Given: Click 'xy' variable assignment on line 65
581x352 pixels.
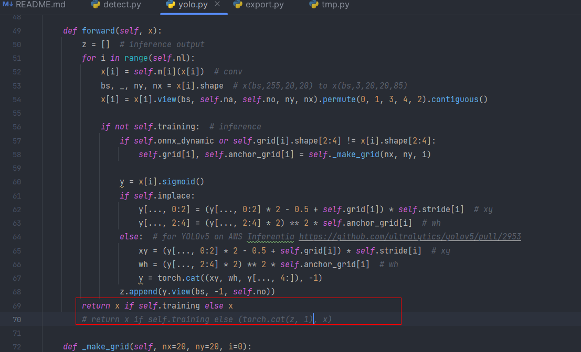Looking at the screenshot, I should [143, 251].
